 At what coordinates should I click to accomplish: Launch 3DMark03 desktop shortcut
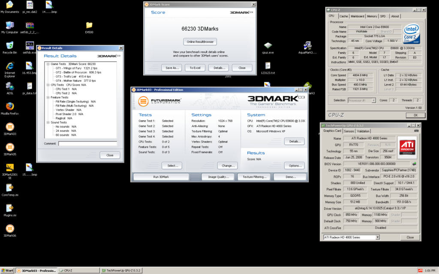(9, 129)
